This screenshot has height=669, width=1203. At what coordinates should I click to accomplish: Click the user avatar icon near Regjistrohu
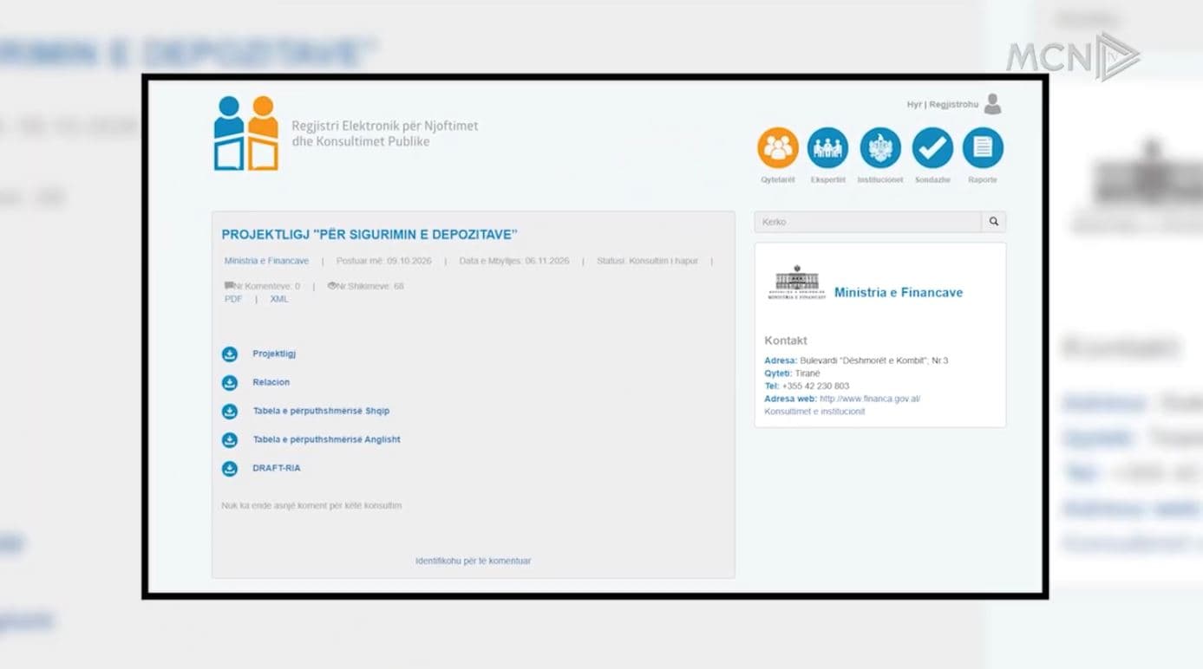point(993,104)
